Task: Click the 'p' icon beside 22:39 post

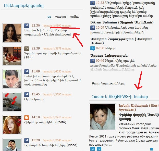Action: point(27,49)
